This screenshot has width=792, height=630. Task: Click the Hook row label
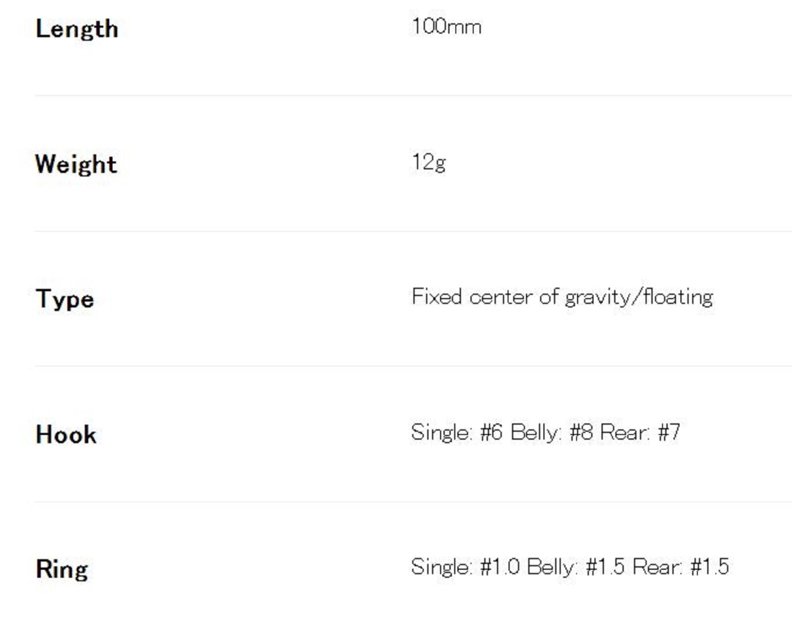tap(66, 435)
